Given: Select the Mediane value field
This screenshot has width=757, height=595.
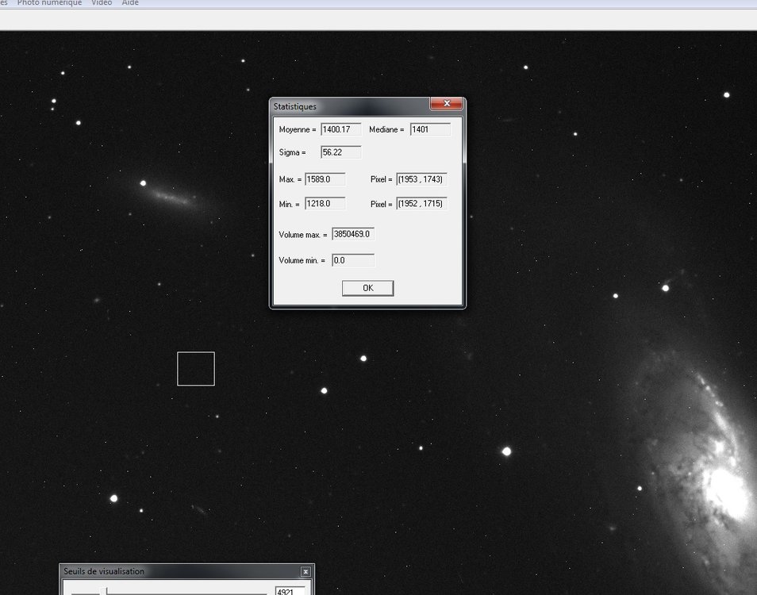Looking at the screenshot, I should 429,129.
